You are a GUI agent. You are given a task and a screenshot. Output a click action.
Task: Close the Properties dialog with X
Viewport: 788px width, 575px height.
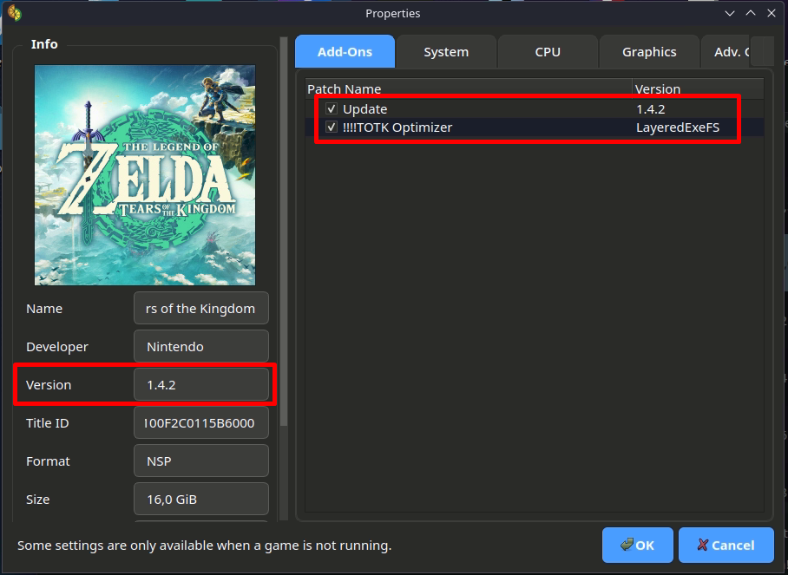[x=772, y=13]
